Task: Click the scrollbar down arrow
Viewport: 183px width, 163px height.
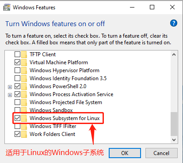Action: [174, 140]
